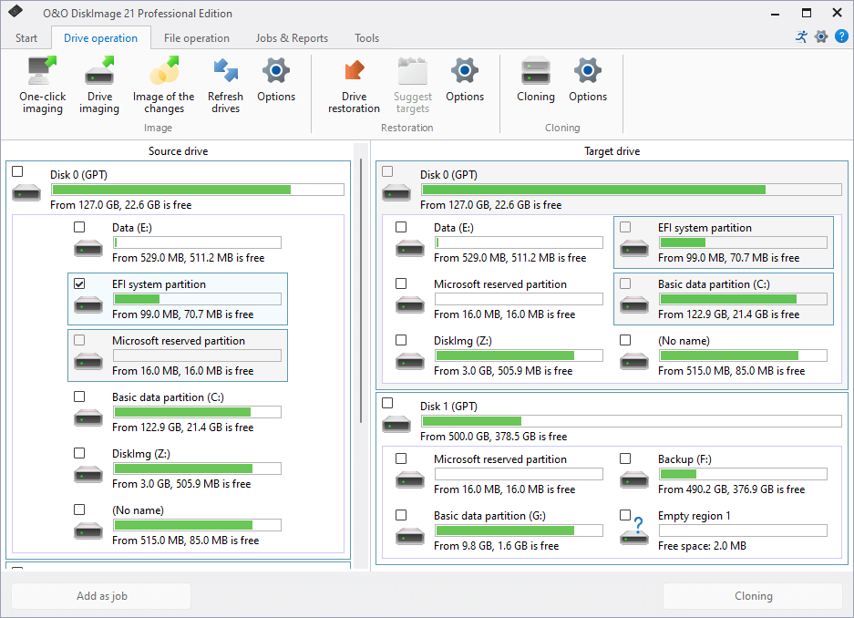Screen dimensions: 854x618
Task: Check target DiskImg (Z:) checkbox
Action: click(x=401, y=340)
